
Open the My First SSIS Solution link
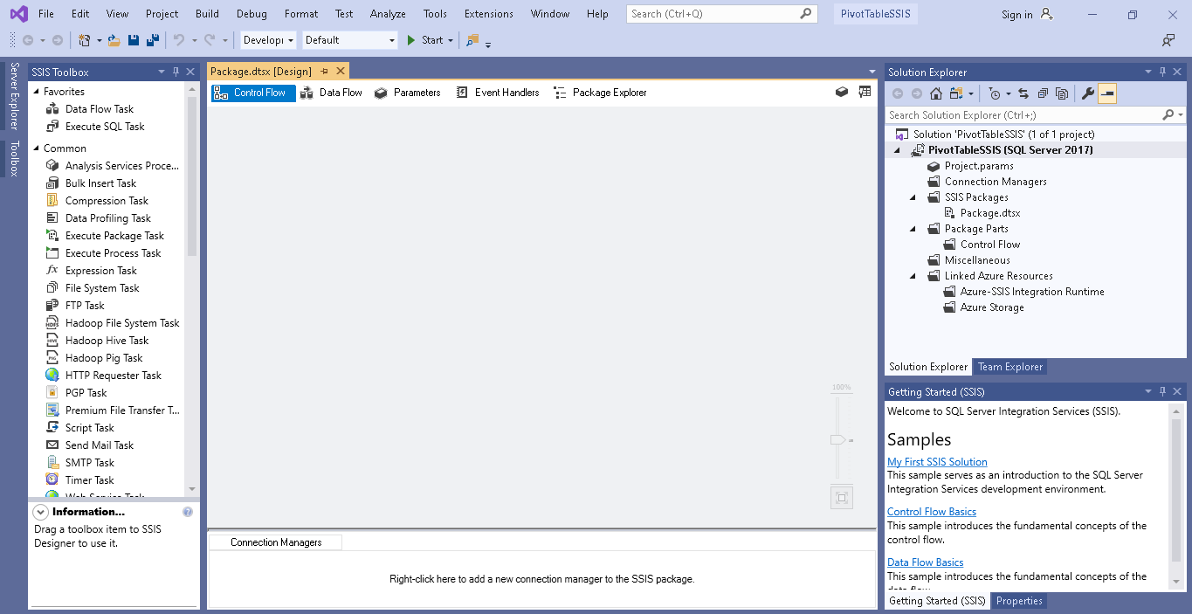(x=937, y=462)
